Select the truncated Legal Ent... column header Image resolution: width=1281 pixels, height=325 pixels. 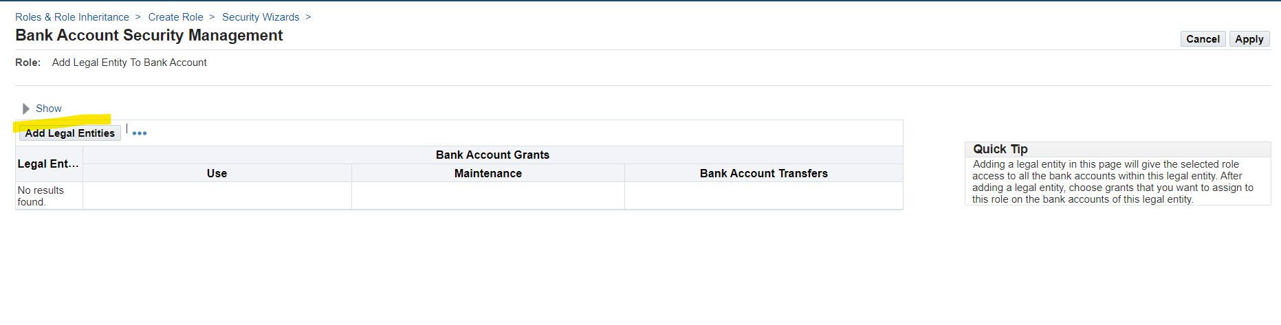coord(48,164)
